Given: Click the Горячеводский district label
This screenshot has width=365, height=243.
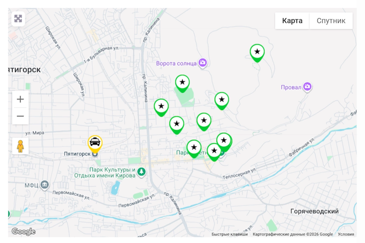Looking at the screenshot, I should coord(315,211).
